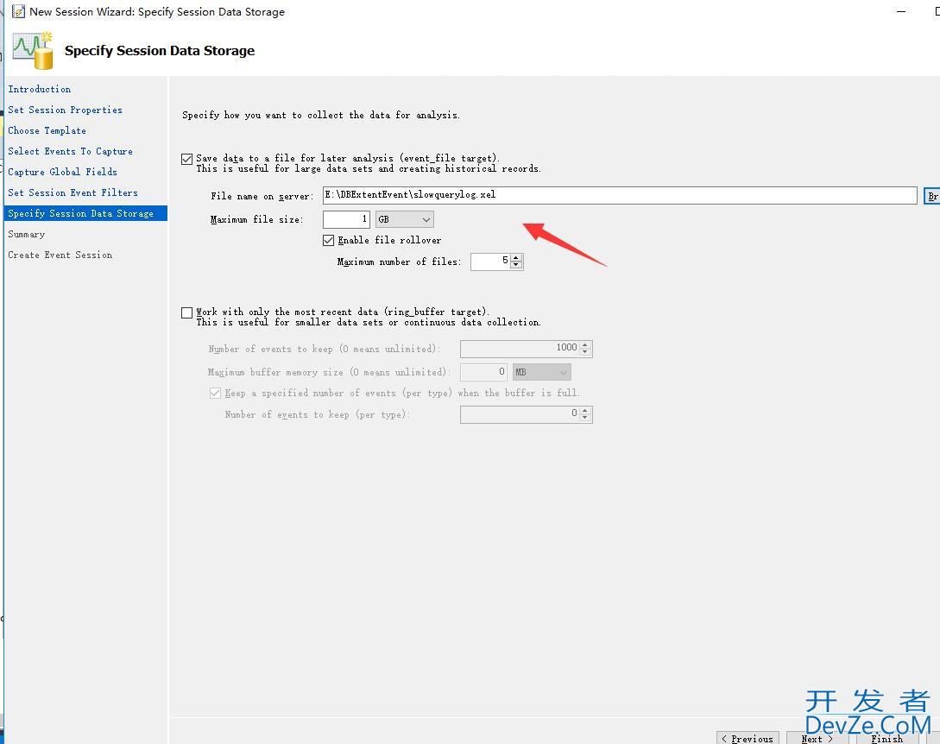
Task: Increase events to keep per type value
Action: (585, 411)
